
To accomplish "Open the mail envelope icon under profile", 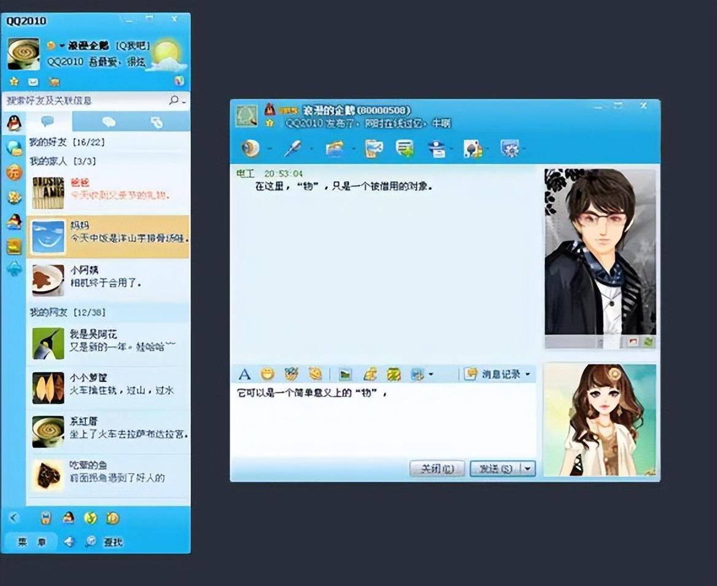I will 33,82.
